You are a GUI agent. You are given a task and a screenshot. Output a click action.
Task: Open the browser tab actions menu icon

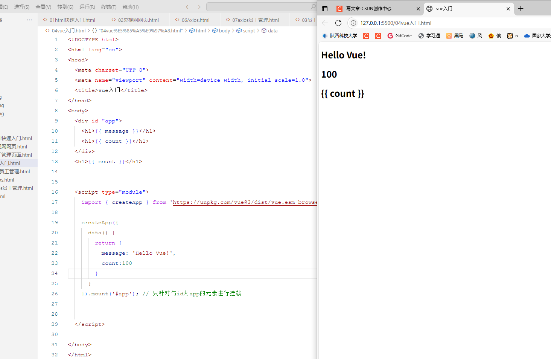pyautogui.click(x=325, y=9)
